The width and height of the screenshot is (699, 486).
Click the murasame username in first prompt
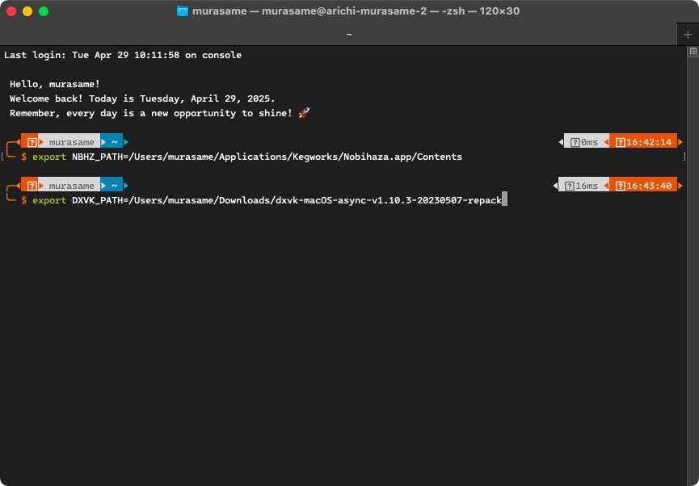click(x=71, y=142)
